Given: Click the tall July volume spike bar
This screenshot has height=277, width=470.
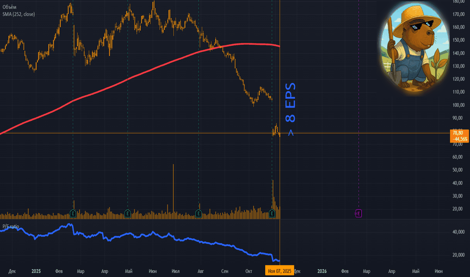Looking at the screenshot, I should pos(173,191).
